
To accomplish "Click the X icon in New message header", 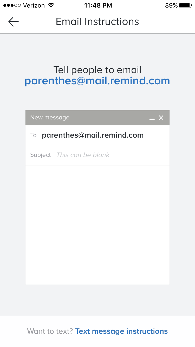I will [161, 118].
